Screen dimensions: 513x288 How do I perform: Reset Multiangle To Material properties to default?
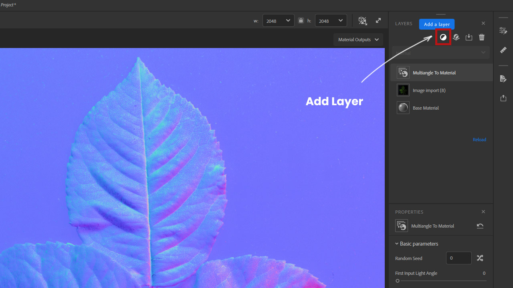pyautogui.click(x=480, y=226)
